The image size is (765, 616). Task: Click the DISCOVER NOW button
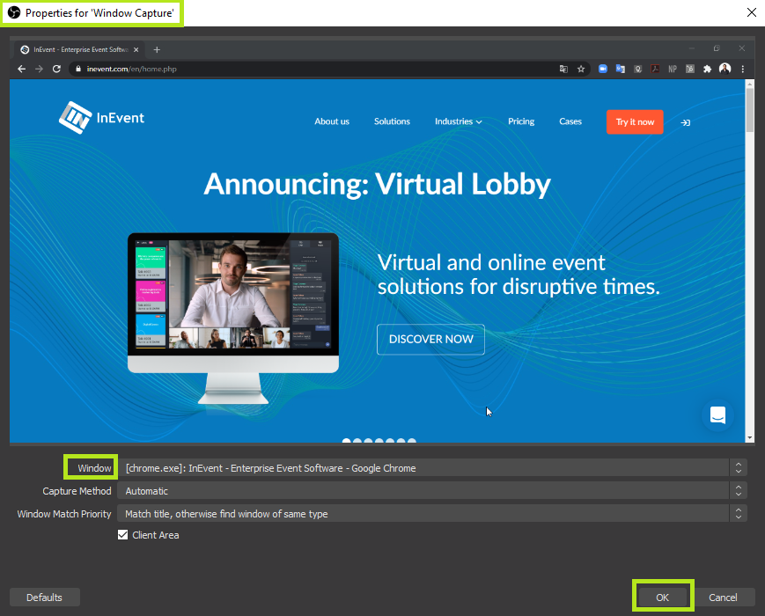pyautogui.click(x=430, y=339)
